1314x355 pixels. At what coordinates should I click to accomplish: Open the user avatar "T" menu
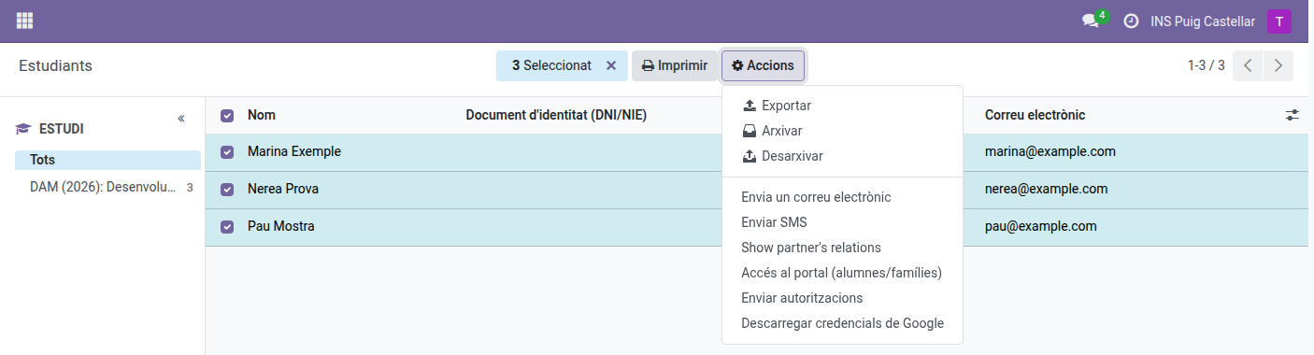[x=1279, y=21]
